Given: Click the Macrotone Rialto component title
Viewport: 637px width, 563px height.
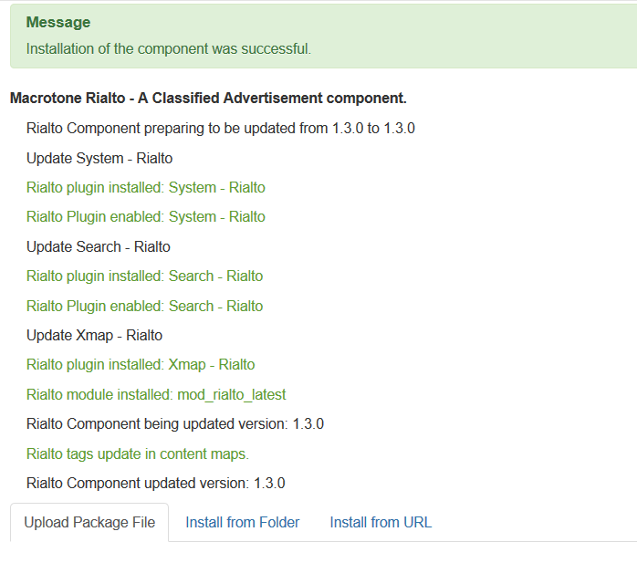Looking at the screenshot, I should pos(208,98).
